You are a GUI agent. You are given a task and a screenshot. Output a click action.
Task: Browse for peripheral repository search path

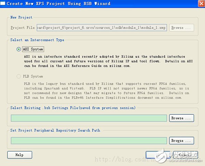tap(182, 140)
